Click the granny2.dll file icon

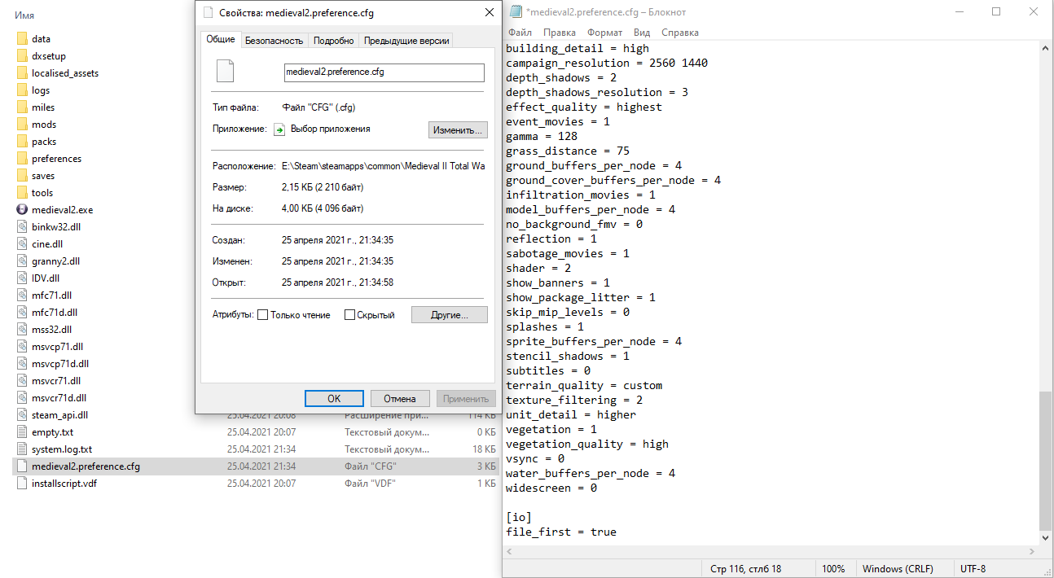[x=22, y=261]
